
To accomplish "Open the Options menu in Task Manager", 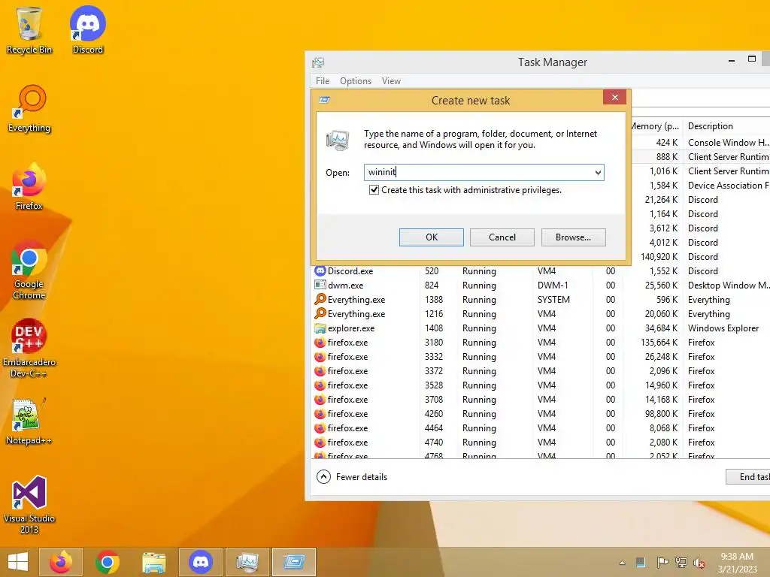I will click(356, 81).
